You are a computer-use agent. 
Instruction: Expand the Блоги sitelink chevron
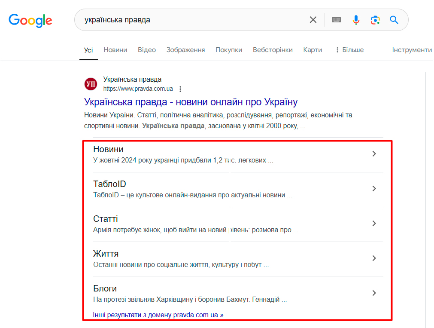[374, 293]
